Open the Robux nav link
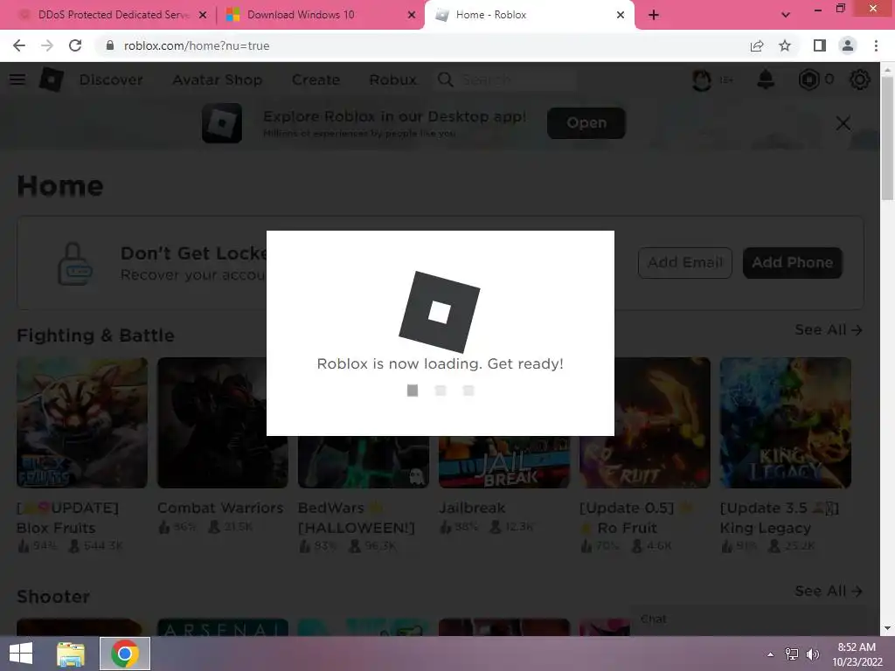Screen dimensions: 895x671 point(392,80)
